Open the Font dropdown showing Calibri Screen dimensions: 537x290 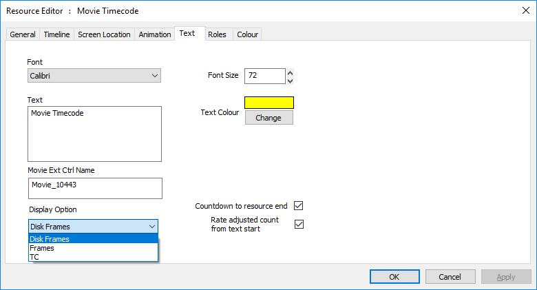coord(94,76)
